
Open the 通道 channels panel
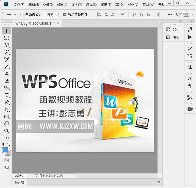[173, 37]
